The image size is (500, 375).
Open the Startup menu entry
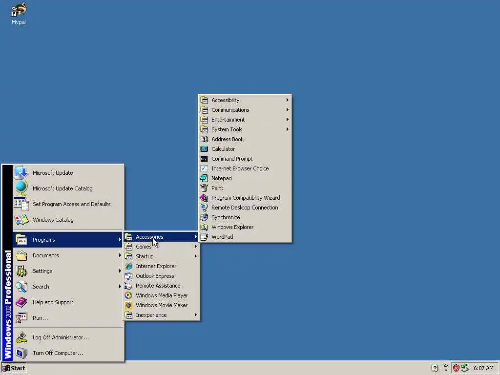(x=161, y=256)
